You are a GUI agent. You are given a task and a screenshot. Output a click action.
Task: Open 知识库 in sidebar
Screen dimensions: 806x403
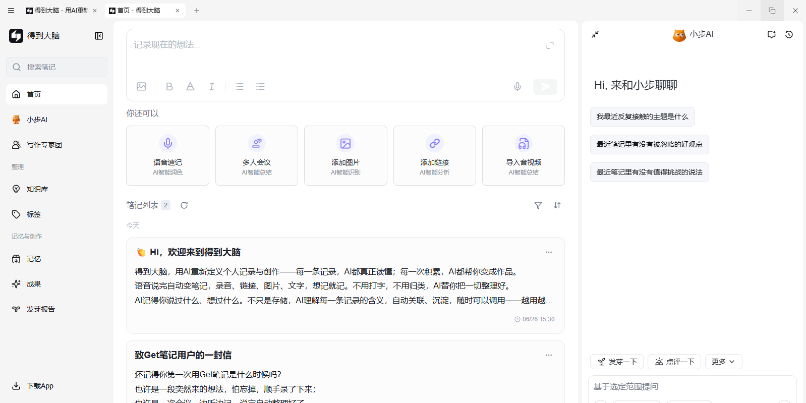(x=56, y=189)
